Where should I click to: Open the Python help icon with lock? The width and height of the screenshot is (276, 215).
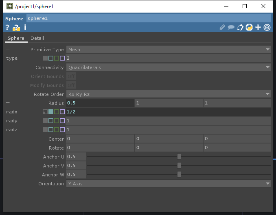(x=16, y=28)
